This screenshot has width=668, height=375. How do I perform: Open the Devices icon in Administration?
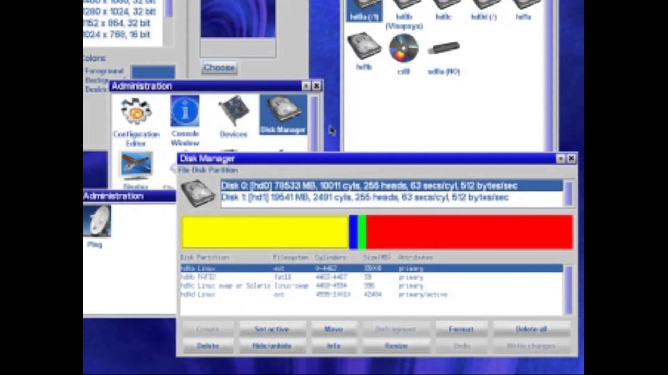click(x=233, y=117)
